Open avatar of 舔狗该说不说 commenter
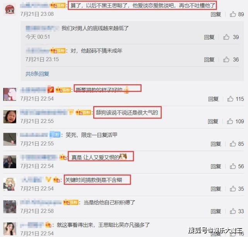 coord(10,117)
